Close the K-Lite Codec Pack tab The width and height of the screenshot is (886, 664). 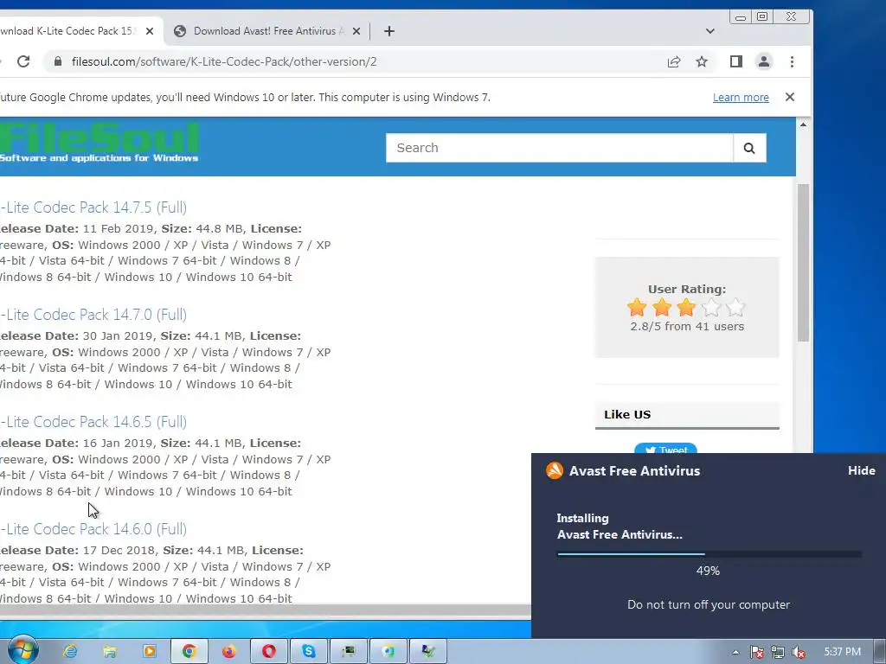[x=149, y=31]
